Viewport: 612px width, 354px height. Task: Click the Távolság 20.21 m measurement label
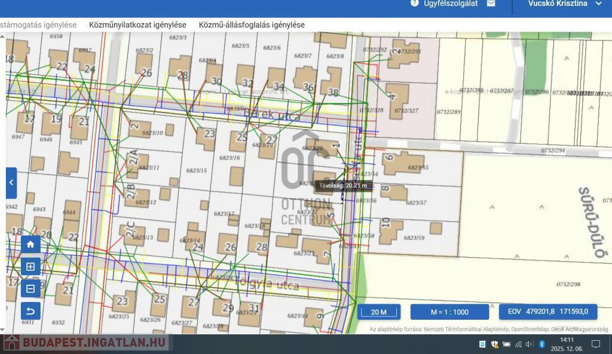[x=343, y=185]
